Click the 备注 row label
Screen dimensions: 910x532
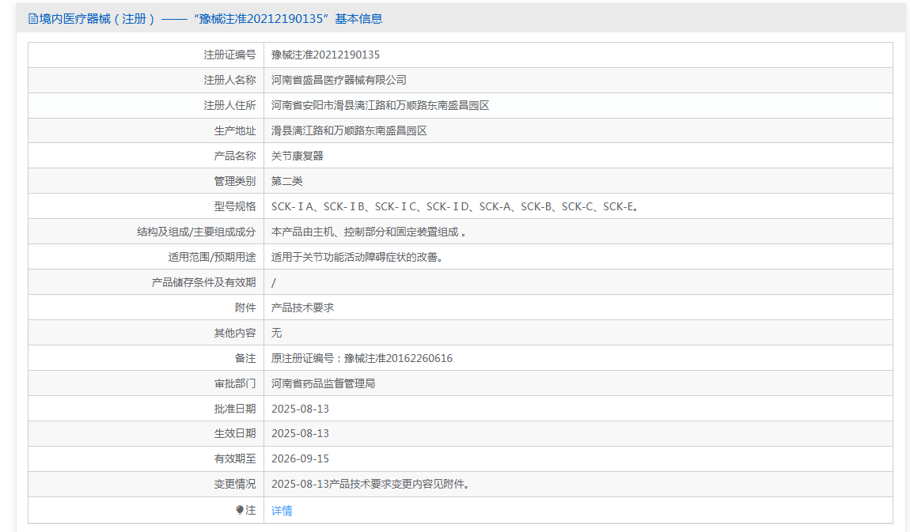(245, 358)
